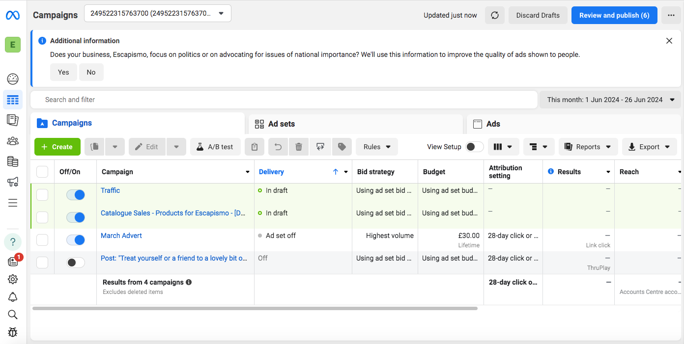Open the Breakdown dropdown
Viewport: 684px width, 344px height.
point(539,147)
